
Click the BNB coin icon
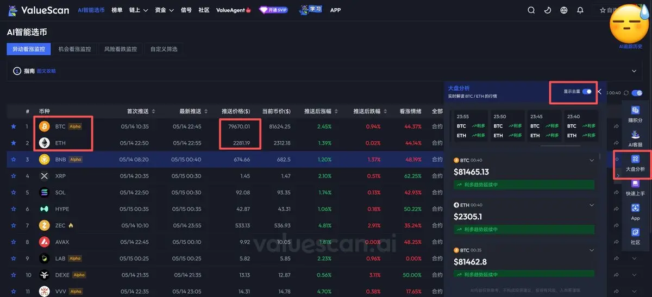coord(44,160)
